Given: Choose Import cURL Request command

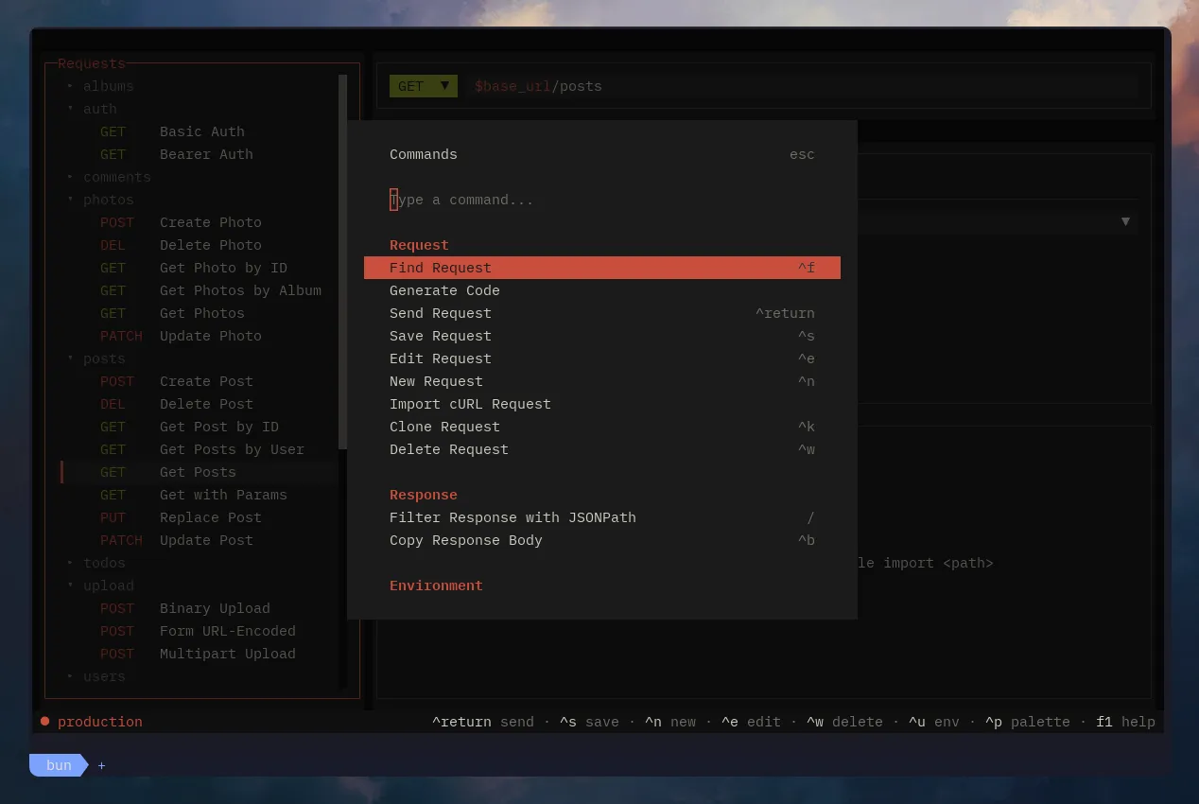Looking at the screenshot, I should (x=602, y=404).
